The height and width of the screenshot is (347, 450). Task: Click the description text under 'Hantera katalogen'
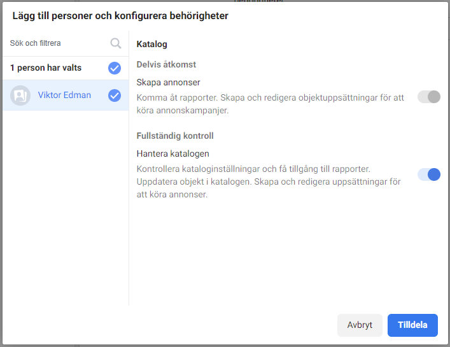[x=269, y=181]
